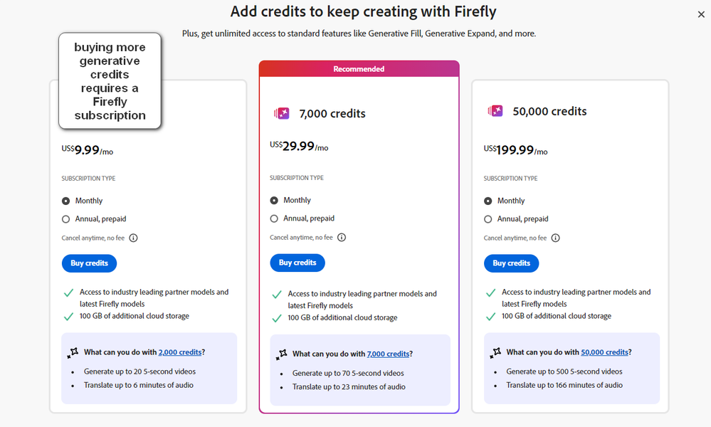Image resolution: width=711 pixels, height=427 pixels.
Task: Close the add credits dialog
Action: [702, 14]
